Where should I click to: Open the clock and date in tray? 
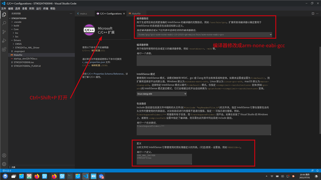pyautogui.click(x=305, y=176)
